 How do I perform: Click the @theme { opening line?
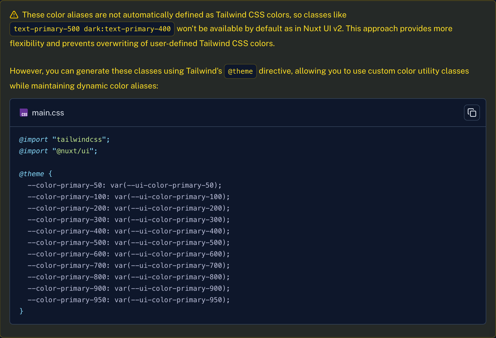pyautogui.click(x=36, y=174)
